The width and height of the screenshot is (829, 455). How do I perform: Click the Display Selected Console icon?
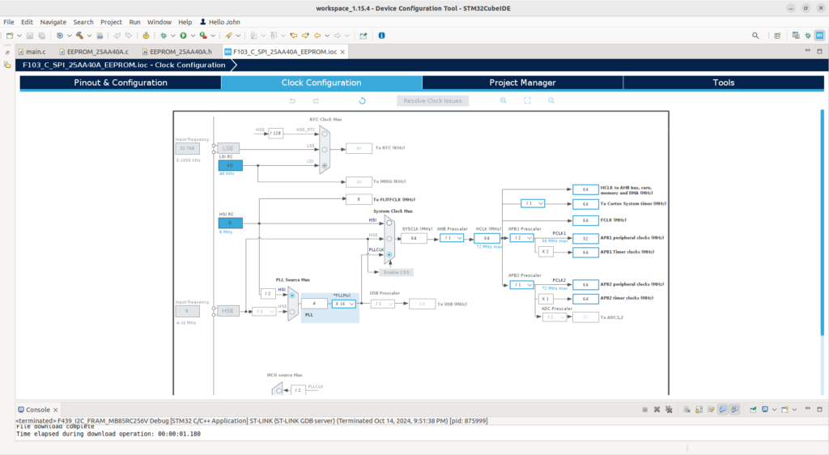point(765,410)
